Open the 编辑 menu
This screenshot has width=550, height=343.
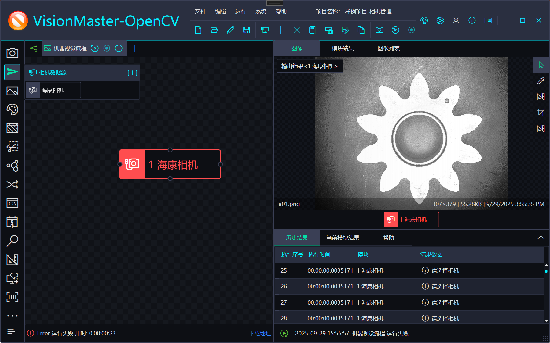point(221,11)
